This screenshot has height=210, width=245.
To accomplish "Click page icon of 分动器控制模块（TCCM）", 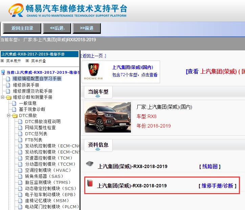I will [20, 164].
